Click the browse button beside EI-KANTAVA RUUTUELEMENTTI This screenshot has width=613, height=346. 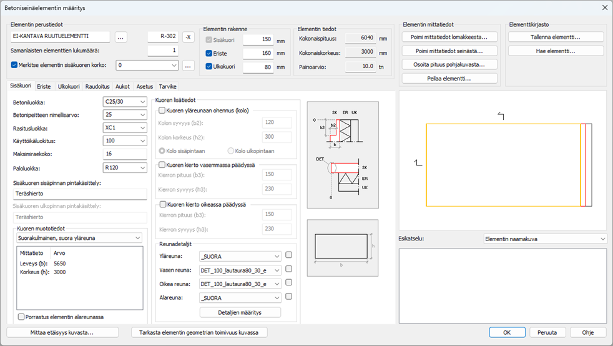[x=121, y=37]
